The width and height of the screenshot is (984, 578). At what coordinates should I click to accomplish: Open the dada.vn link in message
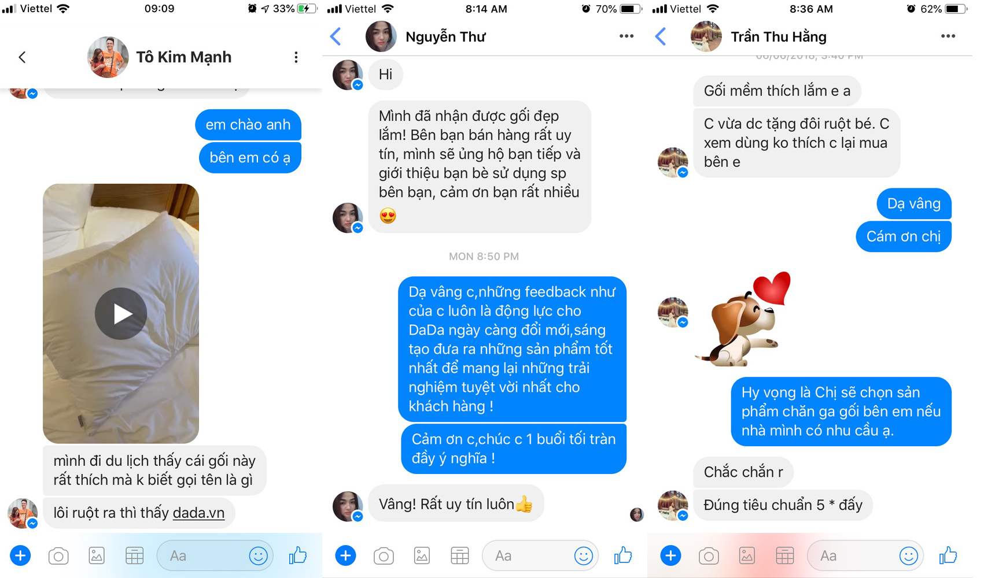pyautogui.click(x=198, y=513)
